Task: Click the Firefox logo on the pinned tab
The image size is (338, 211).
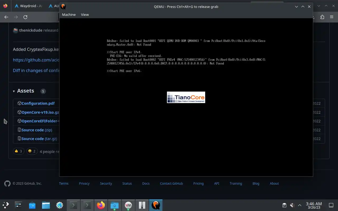Action: [5, 6]
